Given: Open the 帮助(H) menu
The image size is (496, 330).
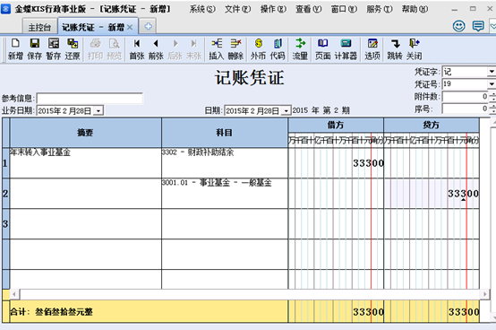Looking at the screenshot, I should (415, 9).
